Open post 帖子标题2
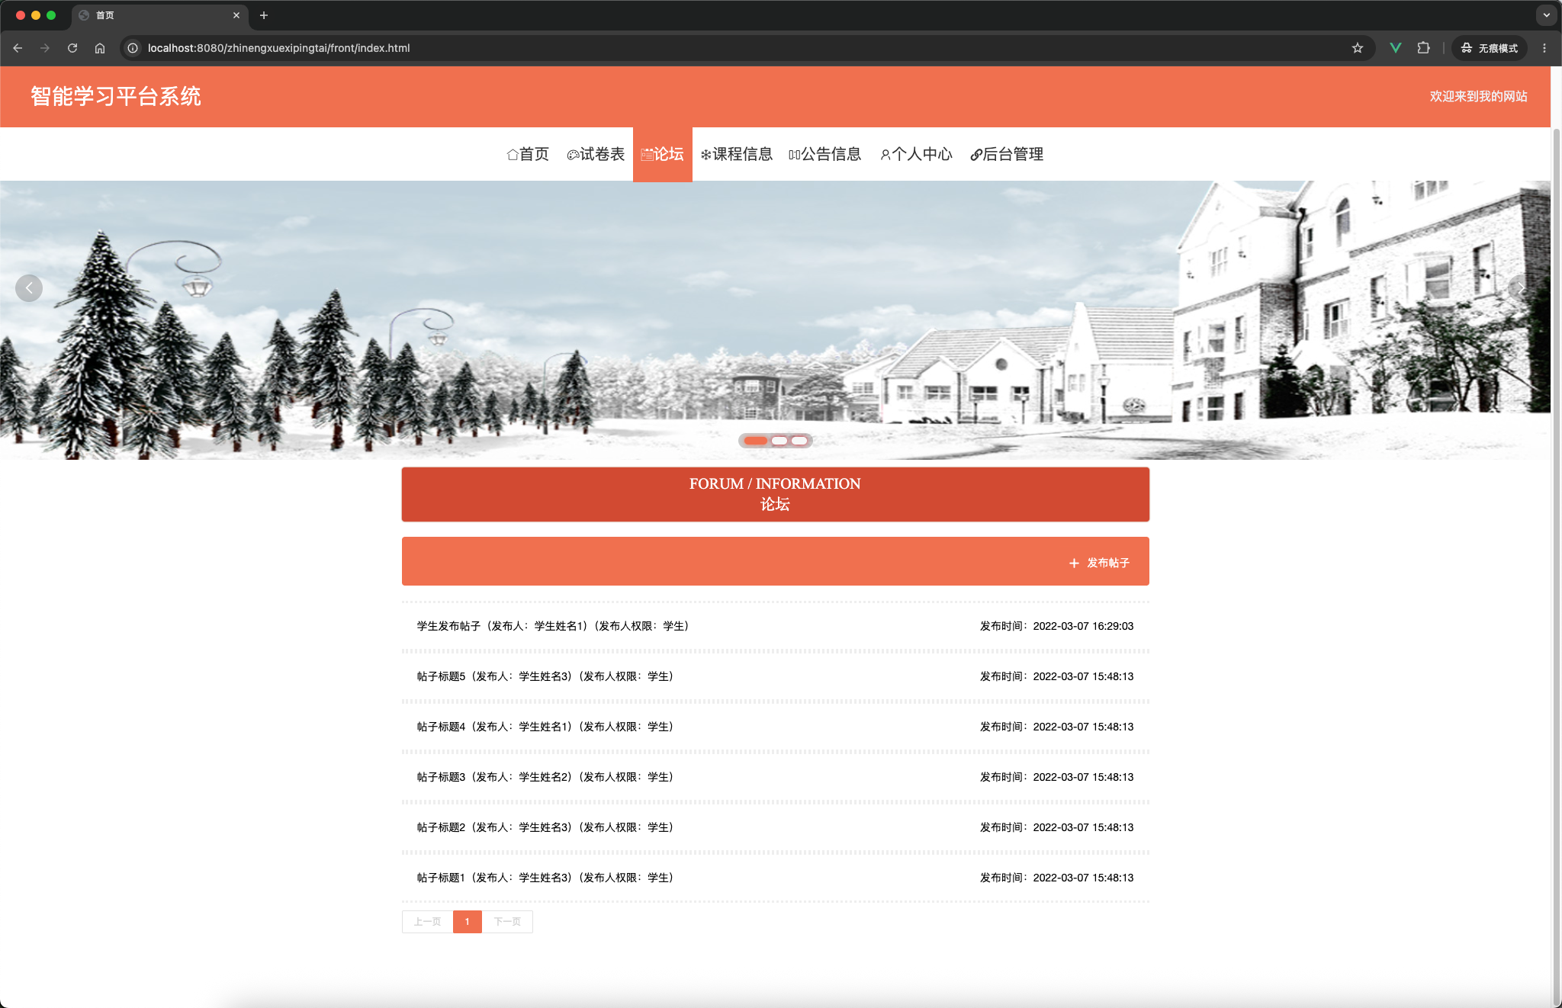Screen dimensions: 1562x1008 point(776,827)
